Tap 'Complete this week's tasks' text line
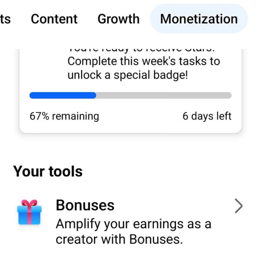The image size is (261, 261). coord(144,61)
